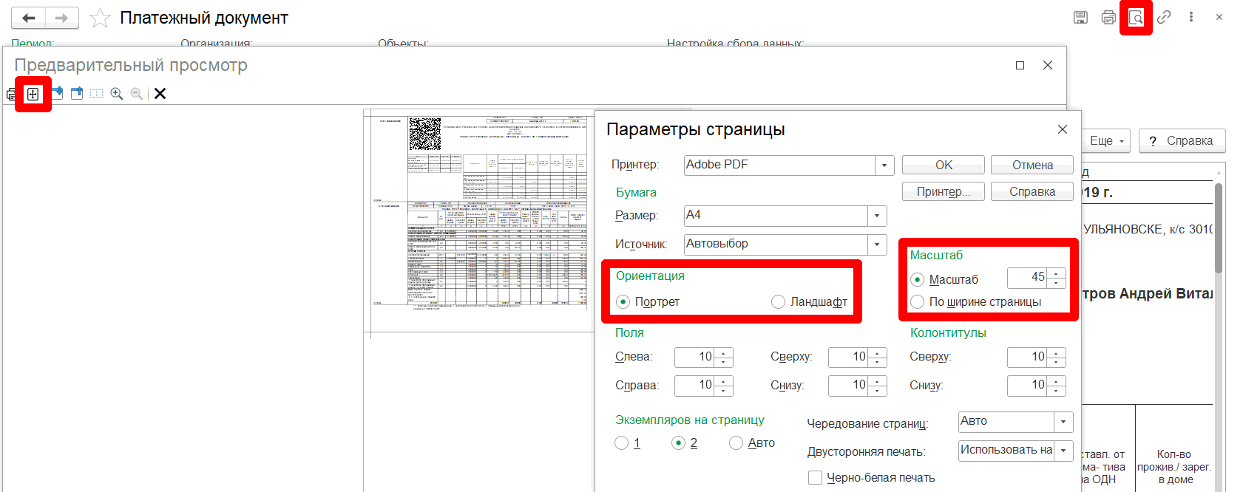Increase the Масштаб value with up arrow
This screenshot has width=1243, height=492.
pyautogui.click(x=1057, y=273)
